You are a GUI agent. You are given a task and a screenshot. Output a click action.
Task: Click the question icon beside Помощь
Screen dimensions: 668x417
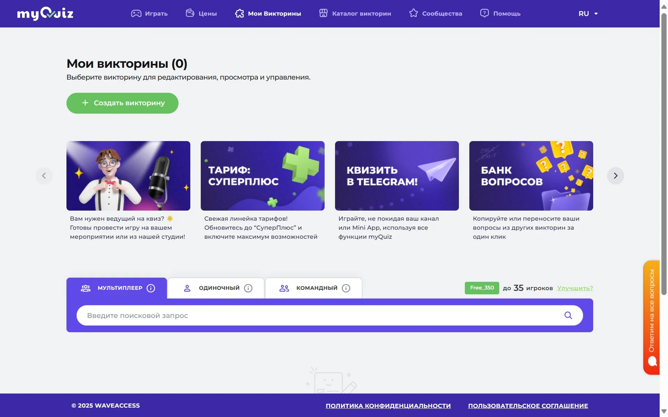click(x=484, y=13)
